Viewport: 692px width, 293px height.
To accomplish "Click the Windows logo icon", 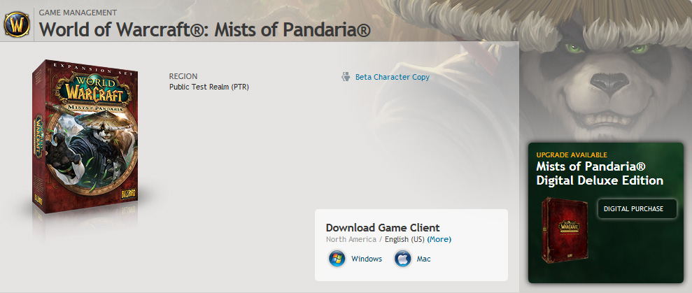I will tap(337, 259).
